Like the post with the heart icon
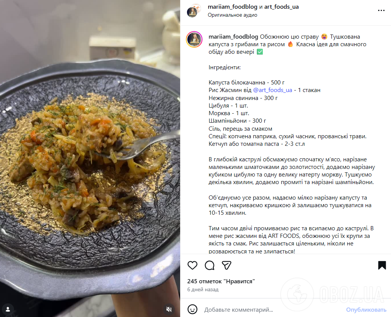Screen dimensions: 391x317 point(193,265)
